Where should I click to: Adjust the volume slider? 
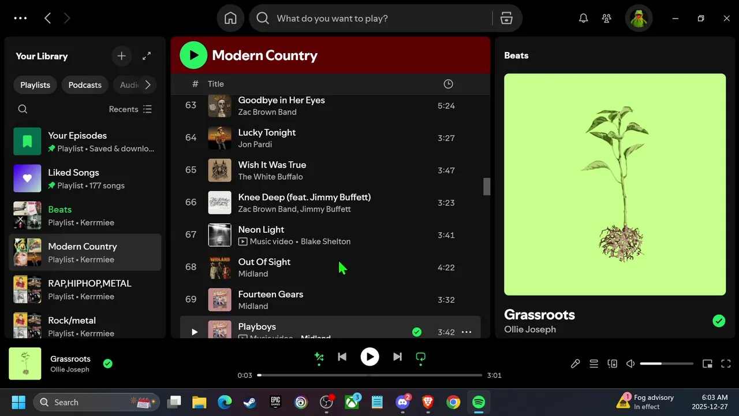pos(666,363)
